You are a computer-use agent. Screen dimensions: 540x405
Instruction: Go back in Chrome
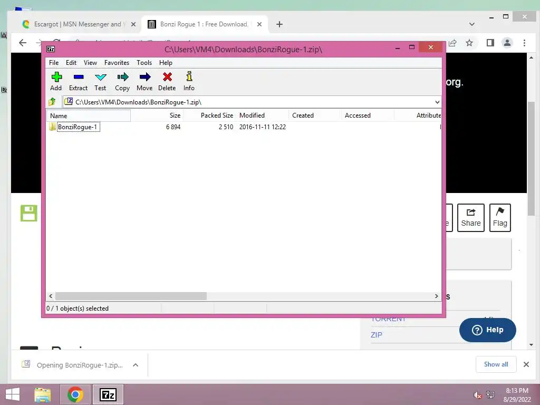(23, 43)
